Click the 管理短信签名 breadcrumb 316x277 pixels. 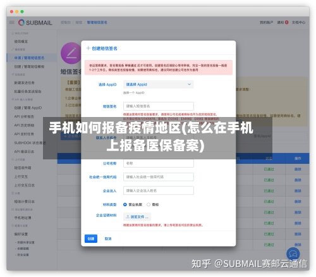(97, 22)
